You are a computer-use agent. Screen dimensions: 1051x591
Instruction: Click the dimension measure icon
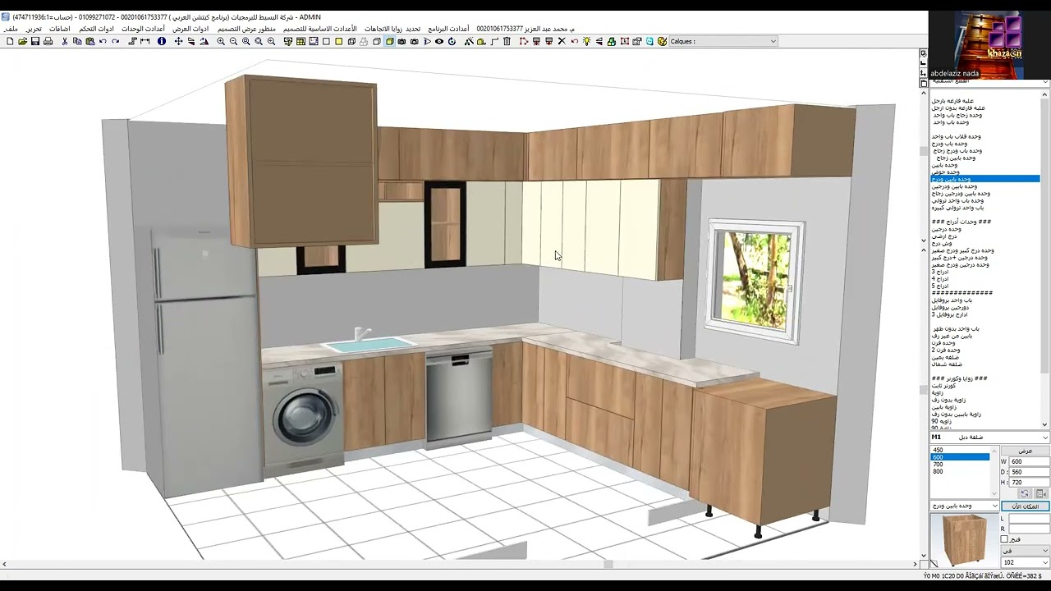(145, 41)
